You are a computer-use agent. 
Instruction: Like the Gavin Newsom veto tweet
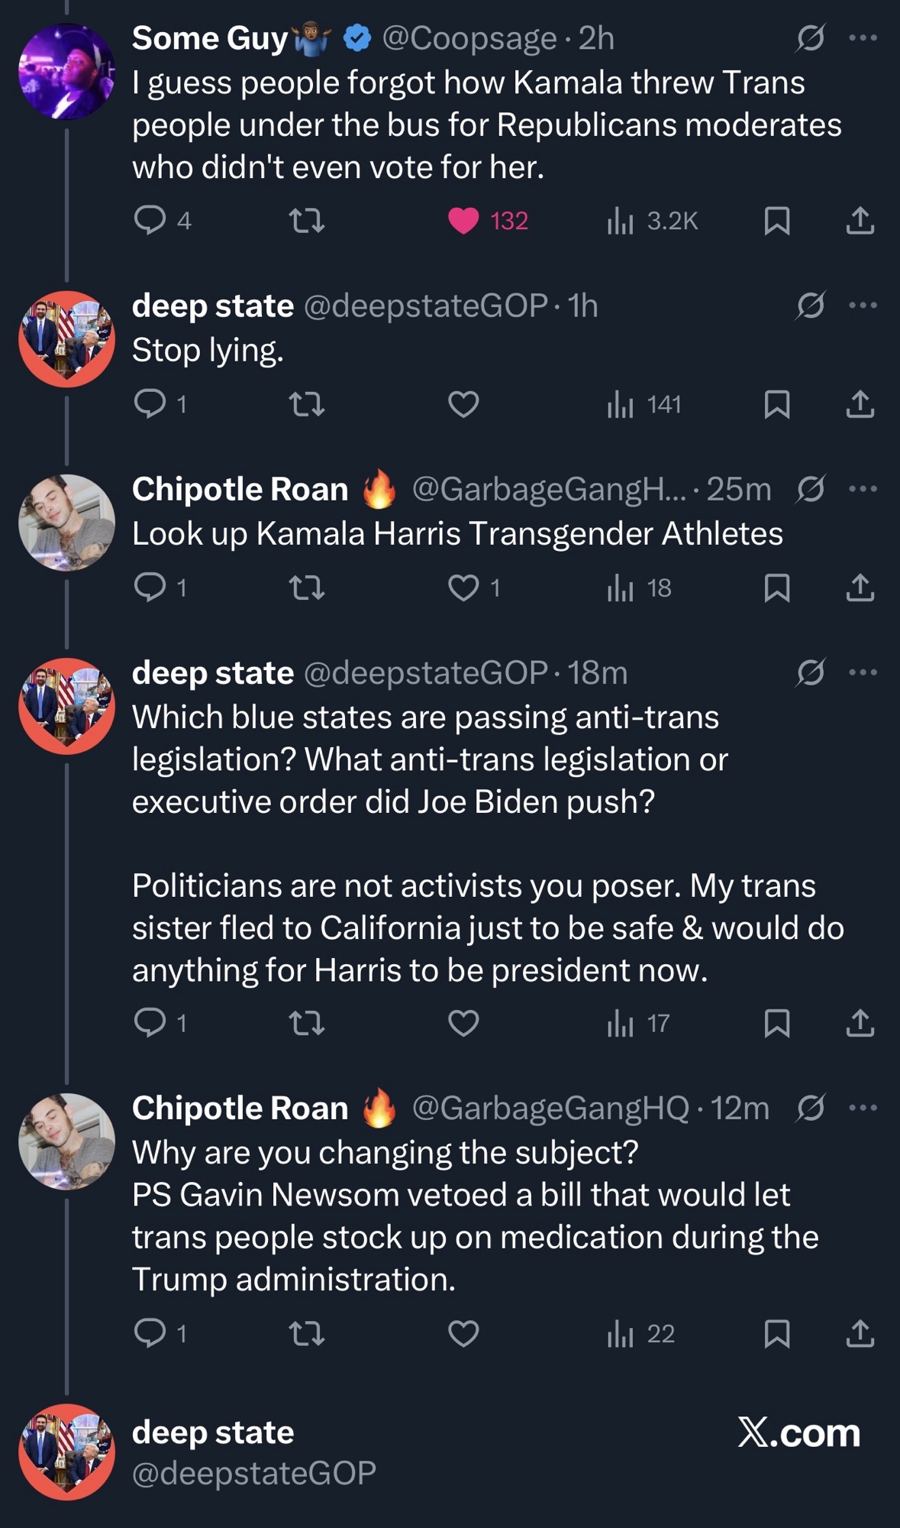point(463,1333)
